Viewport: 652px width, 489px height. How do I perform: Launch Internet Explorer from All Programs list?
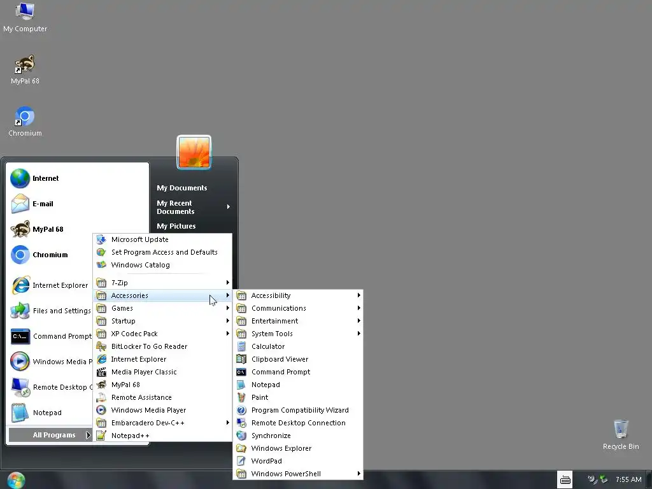point(162,359)
